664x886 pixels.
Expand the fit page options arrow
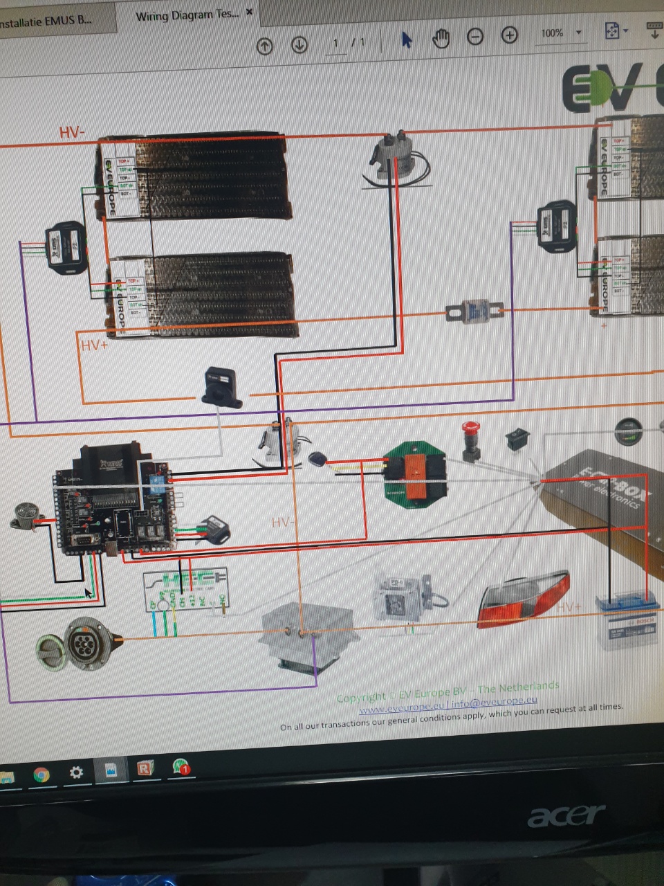tap(626, 31)
